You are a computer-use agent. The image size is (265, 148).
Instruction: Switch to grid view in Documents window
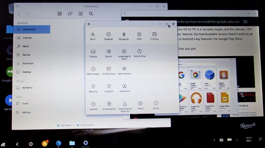[59, 14]
